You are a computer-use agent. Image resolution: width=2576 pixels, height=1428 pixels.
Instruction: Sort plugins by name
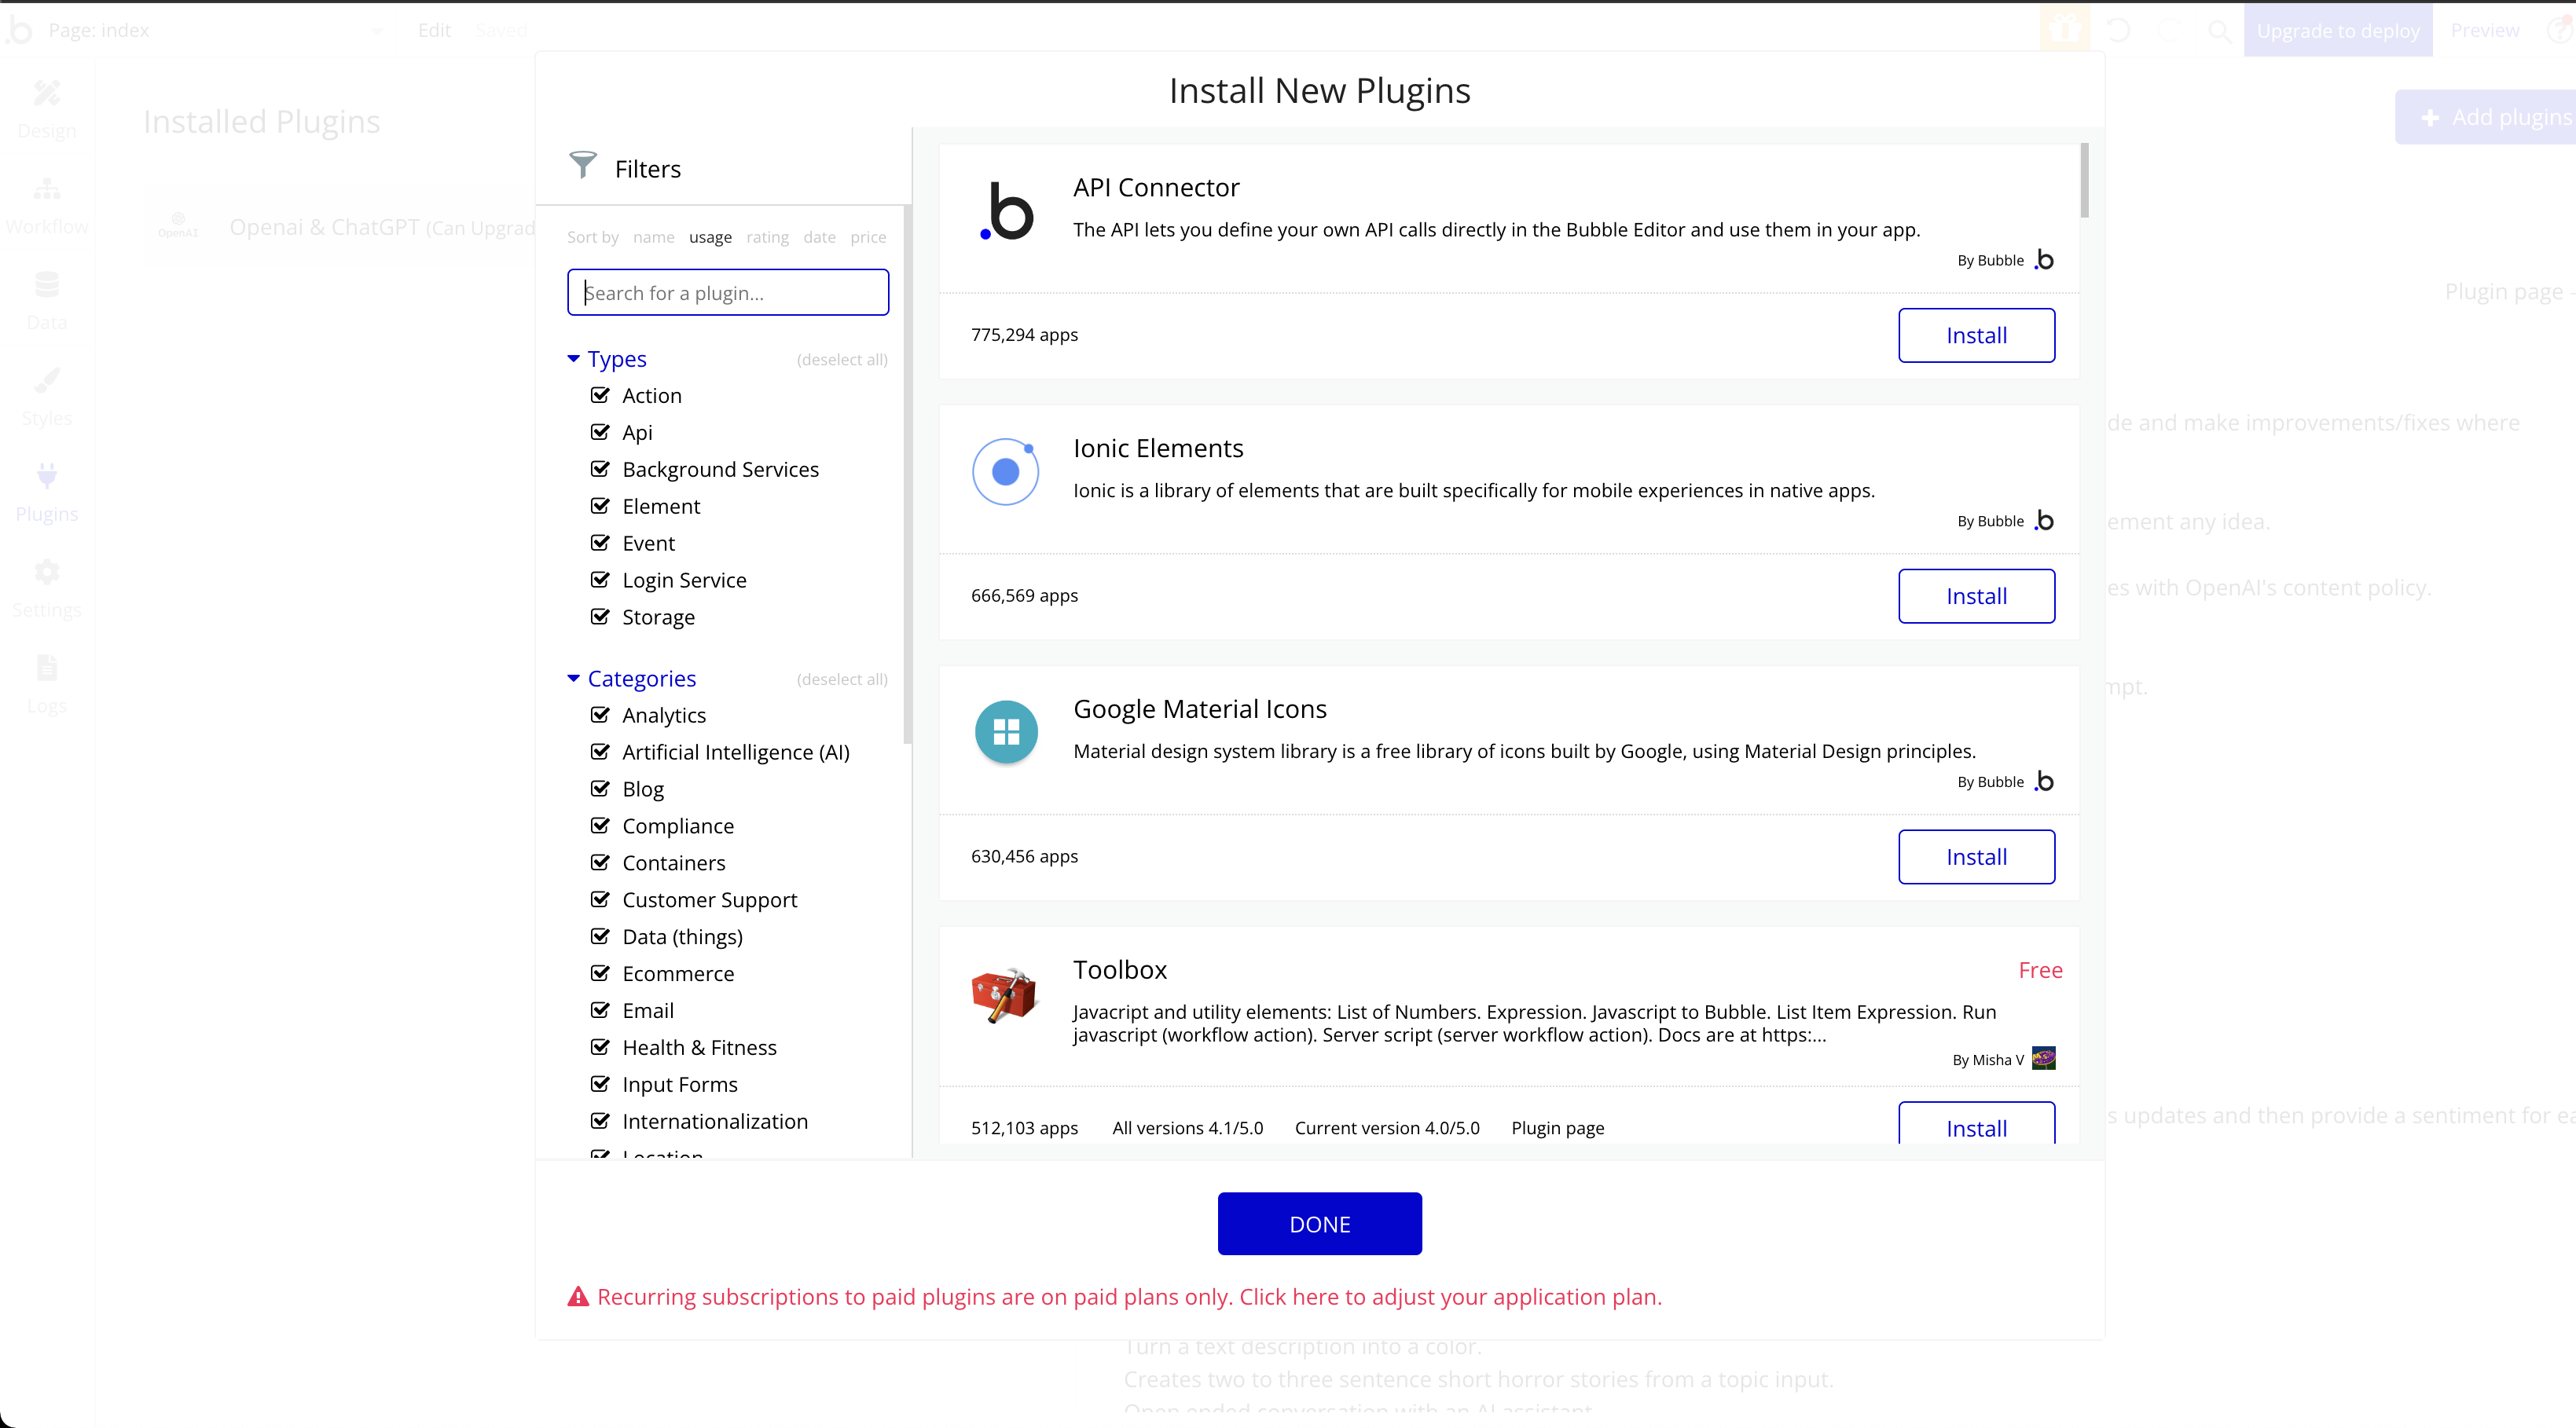[653, 237]
